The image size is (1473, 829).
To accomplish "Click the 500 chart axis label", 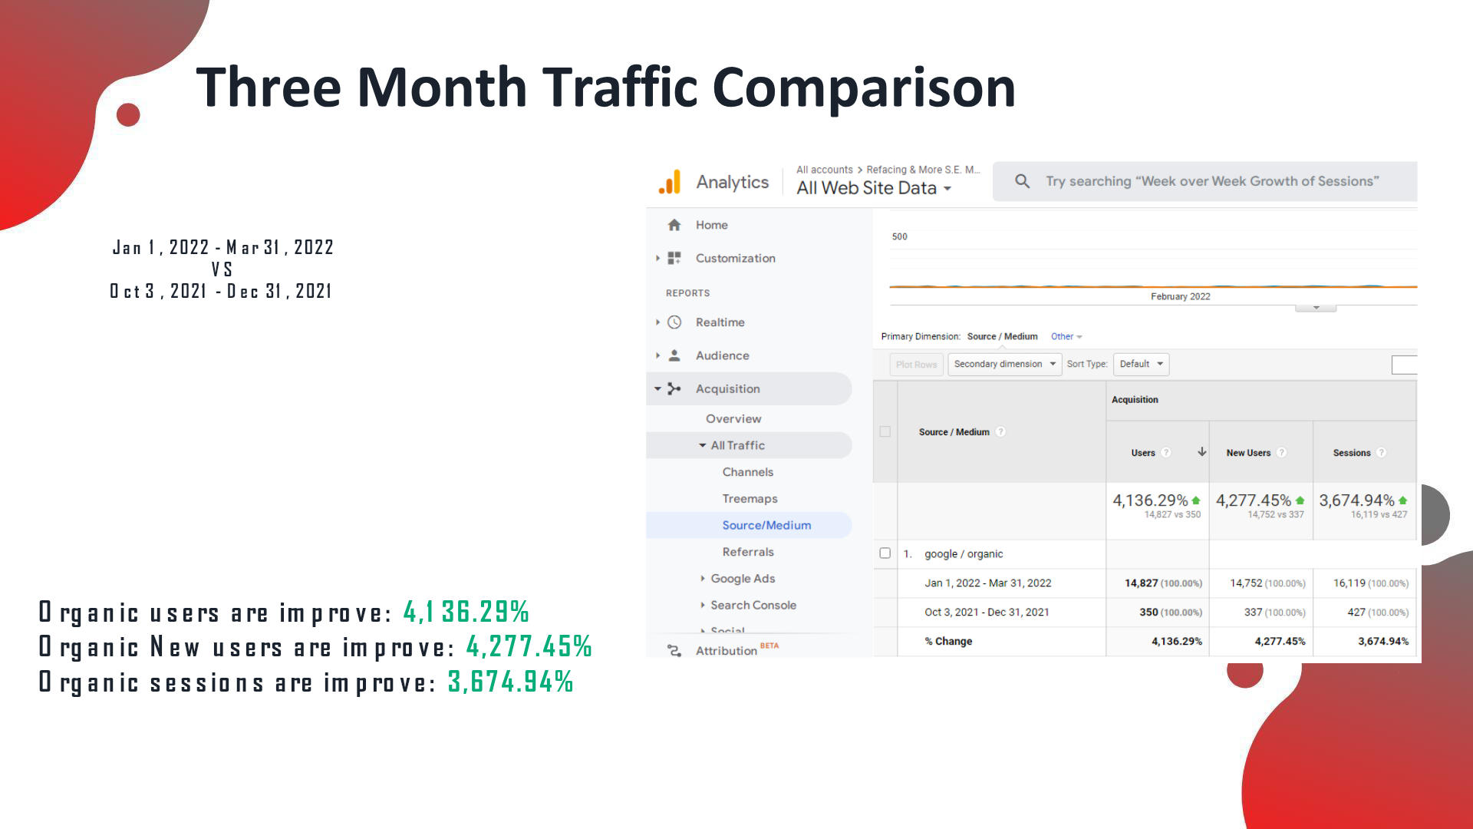I will click(899, 237).
